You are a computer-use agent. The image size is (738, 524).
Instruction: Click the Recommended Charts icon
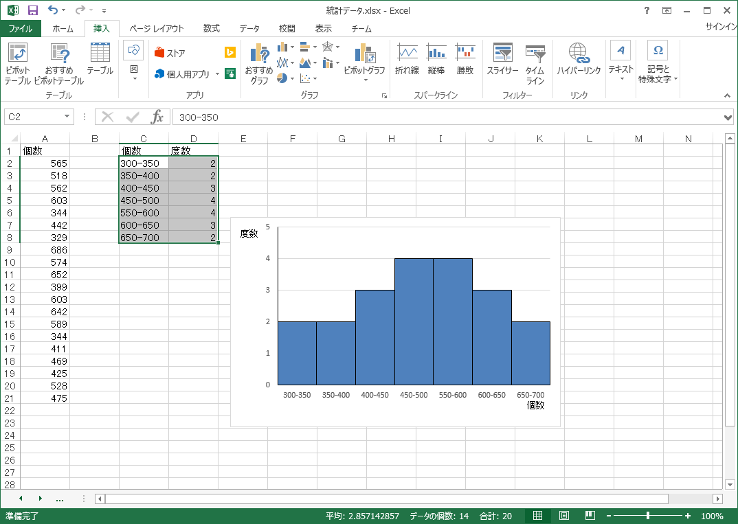259,63
